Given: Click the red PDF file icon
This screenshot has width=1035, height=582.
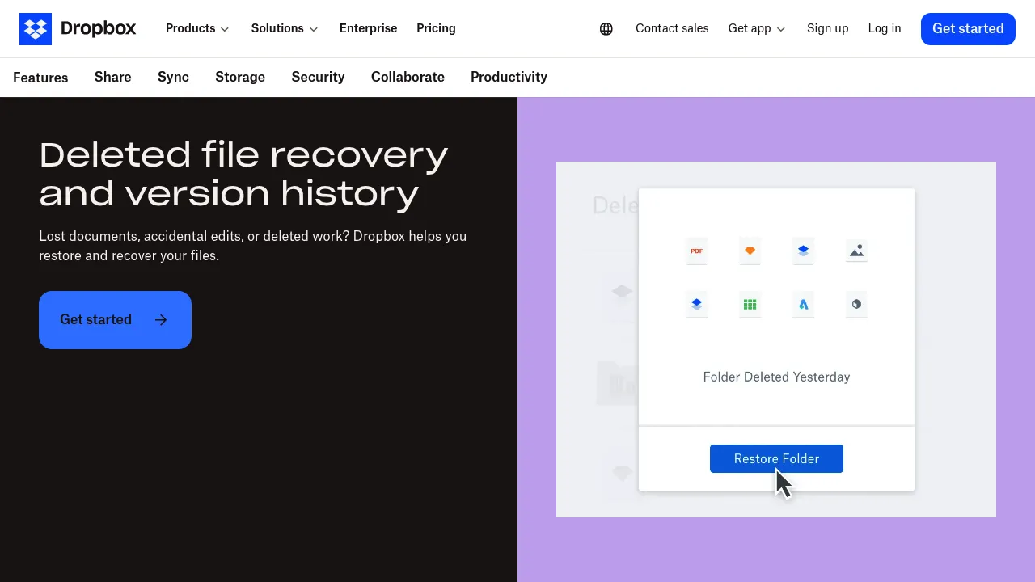Looking at the screenshot, I should [x=697, y=251].
